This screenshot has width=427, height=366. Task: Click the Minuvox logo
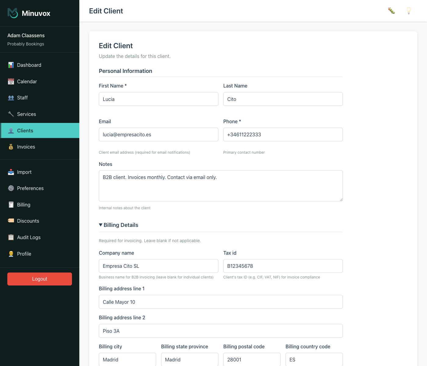(28, 13)
